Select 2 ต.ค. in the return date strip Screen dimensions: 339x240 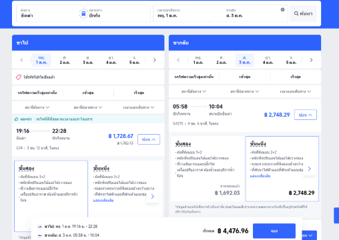[222, 60]
